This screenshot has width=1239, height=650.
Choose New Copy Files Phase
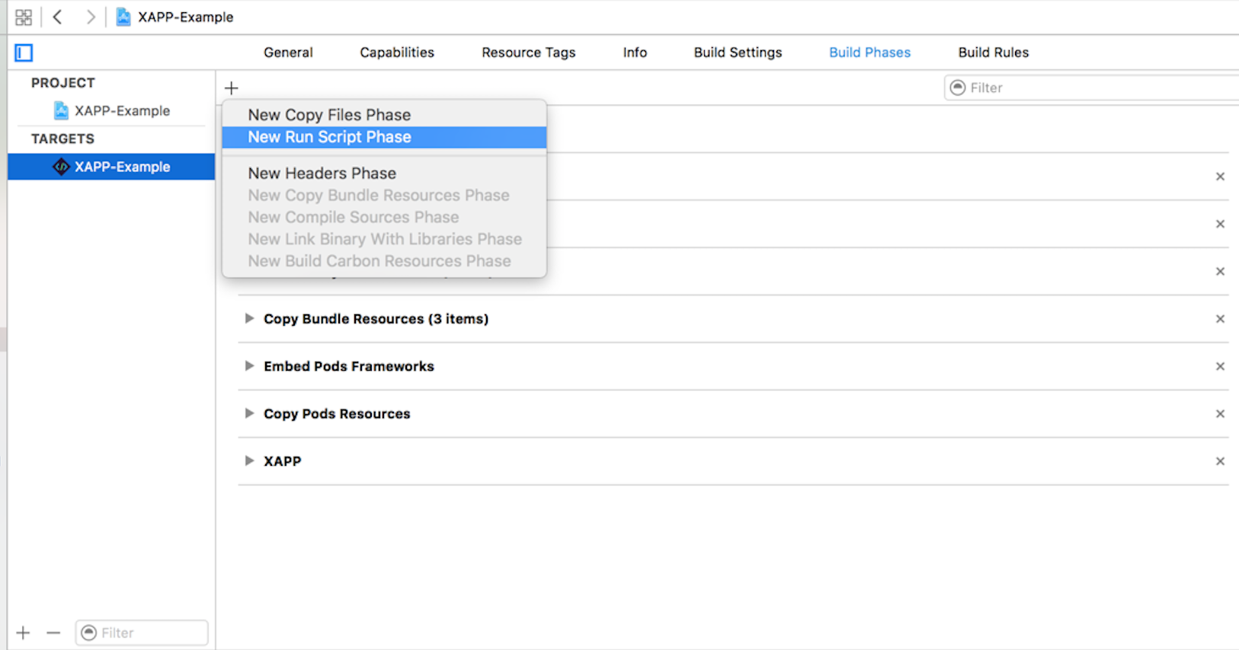384,115
